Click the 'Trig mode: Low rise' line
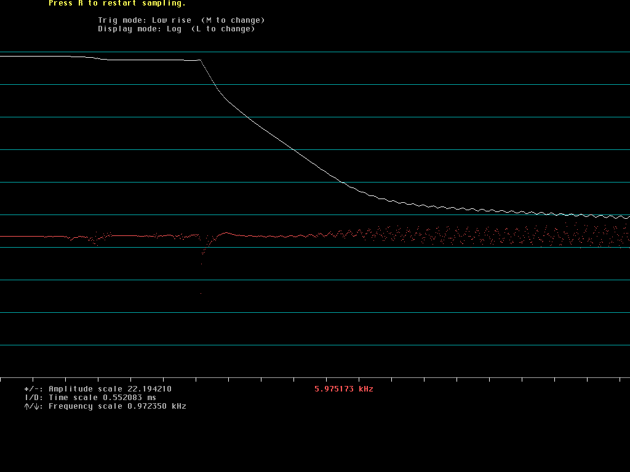This screenshot has height=472, width=630. click(x=181, y=20)
